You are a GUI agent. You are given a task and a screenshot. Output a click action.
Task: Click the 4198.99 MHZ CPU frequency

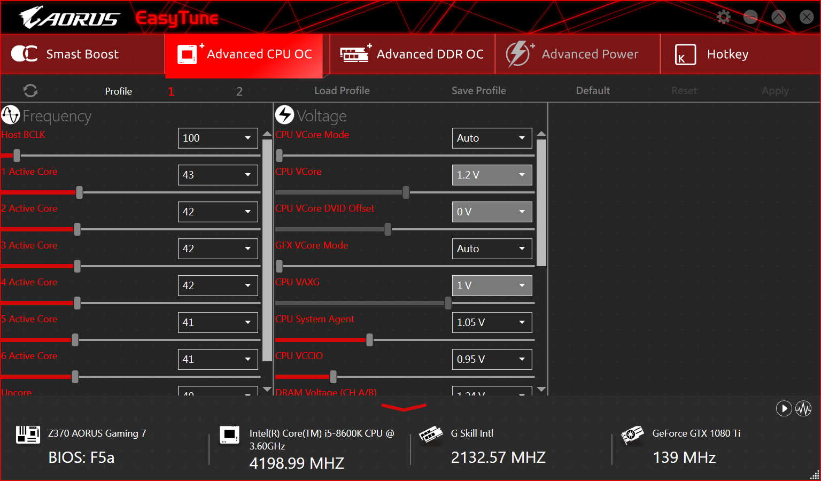[x=297, y=463]
